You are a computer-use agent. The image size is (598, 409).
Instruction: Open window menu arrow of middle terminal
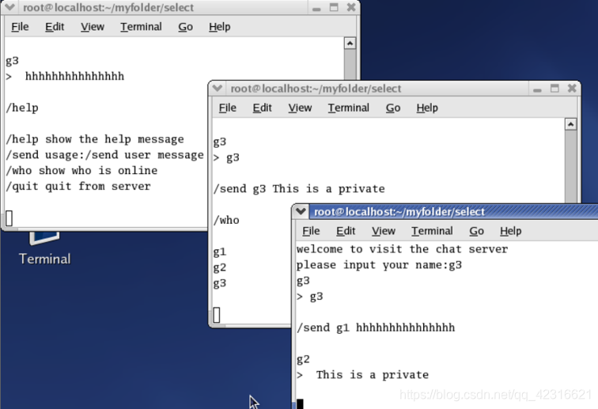click(218, 88)
